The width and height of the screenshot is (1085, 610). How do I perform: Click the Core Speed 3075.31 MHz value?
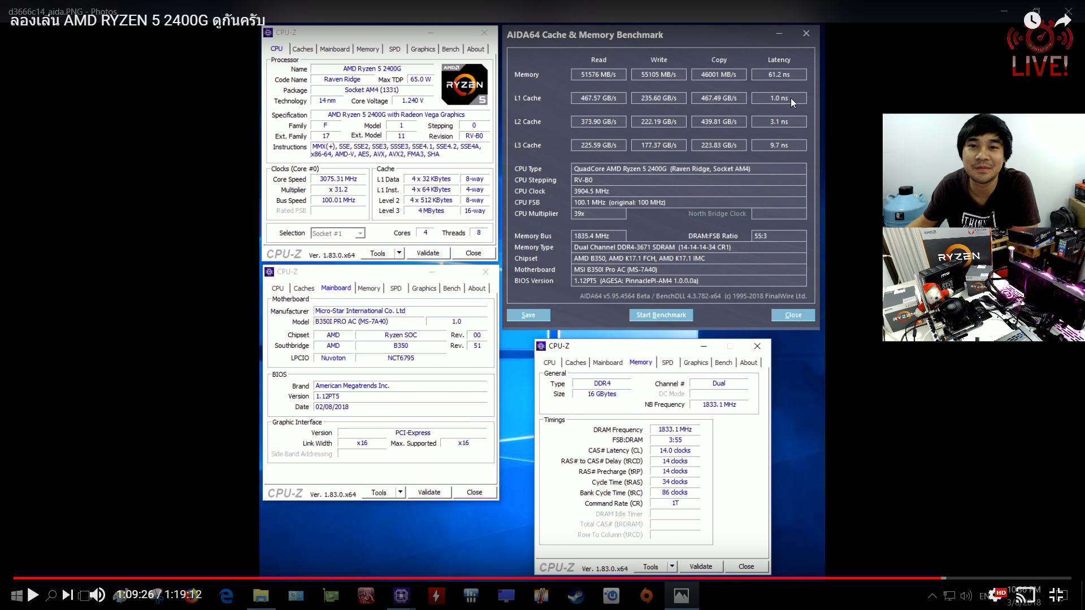pyautogui.click(x=338, y=179)
